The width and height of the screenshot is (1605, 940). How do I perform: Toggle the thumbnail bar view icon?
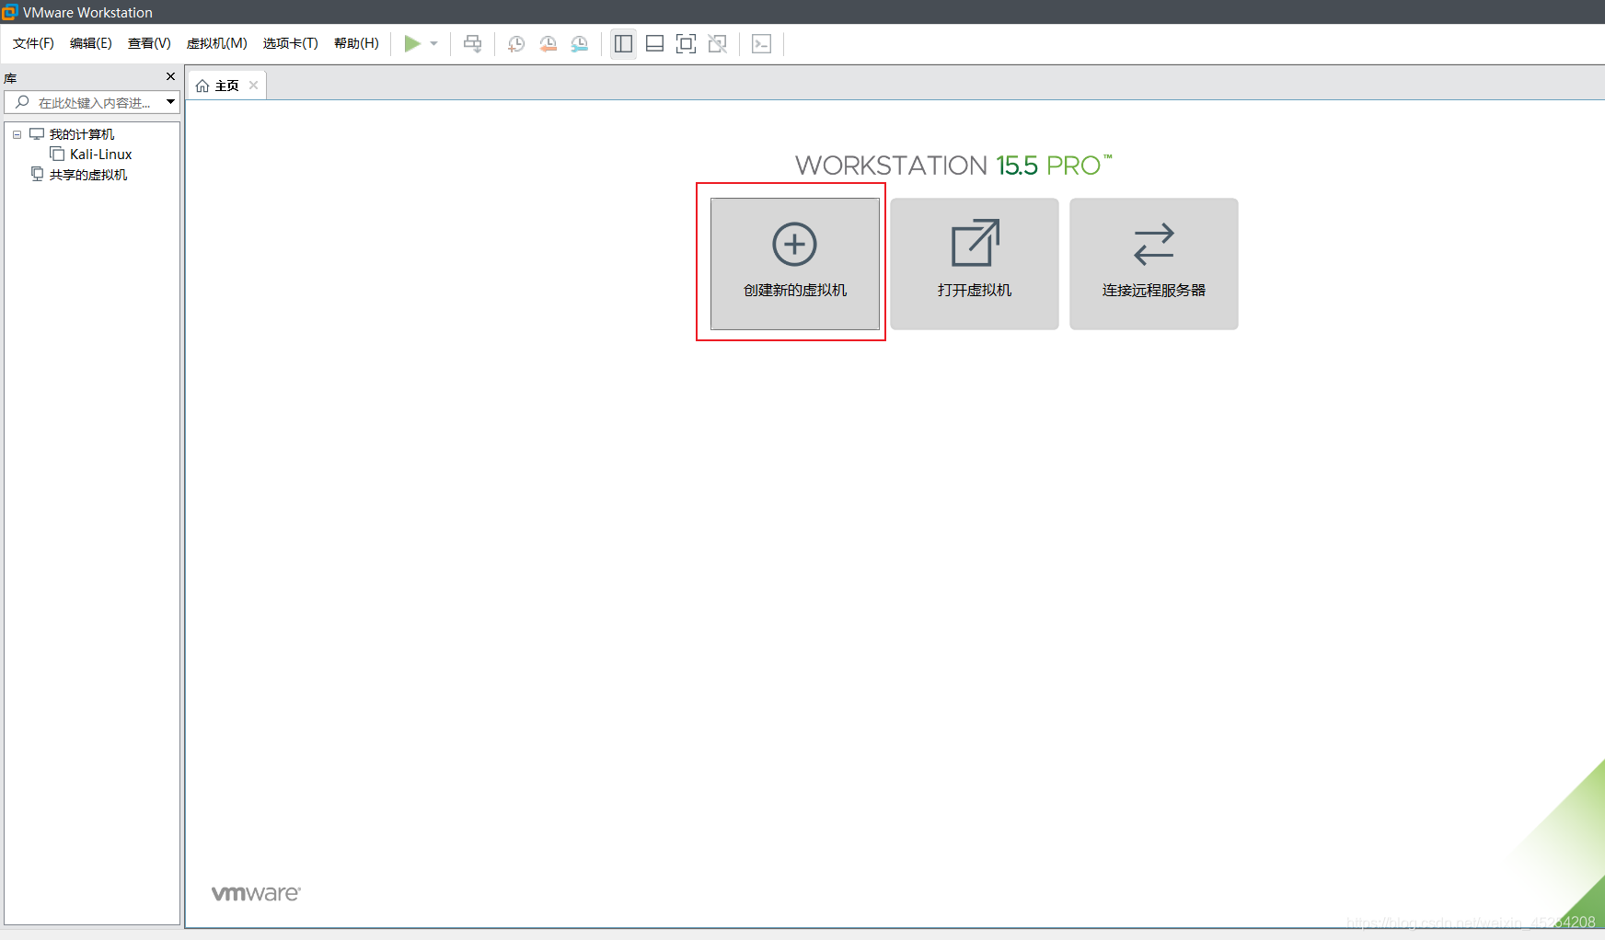654,43
